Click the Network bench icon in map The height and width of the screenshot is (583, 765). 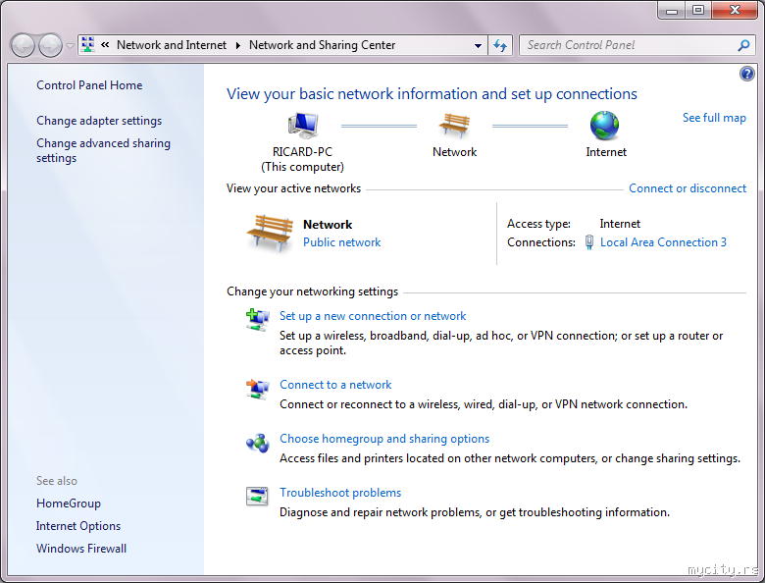tap(454, 125)
